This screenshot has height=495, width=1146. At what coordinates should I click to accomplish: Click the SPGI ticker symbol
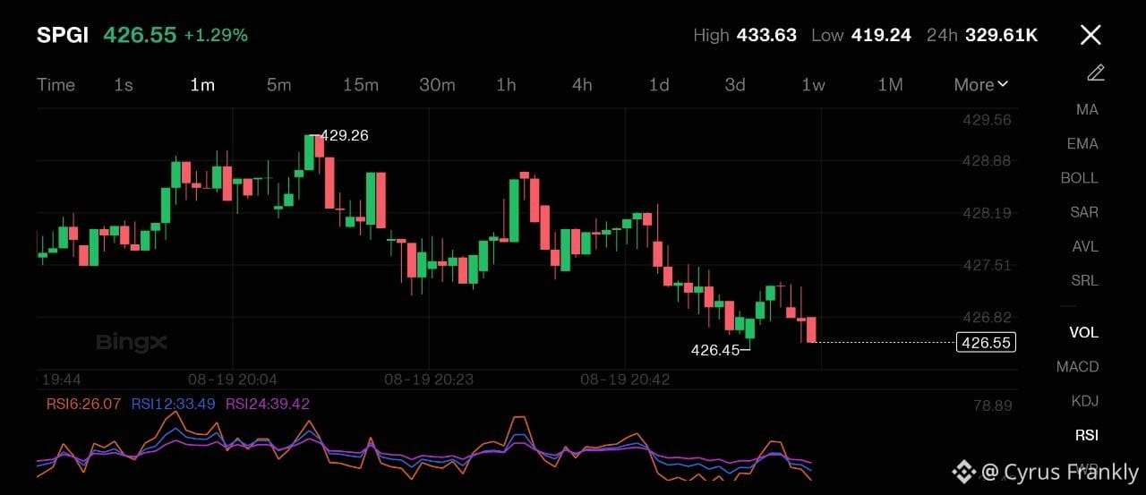pos(63,36)
